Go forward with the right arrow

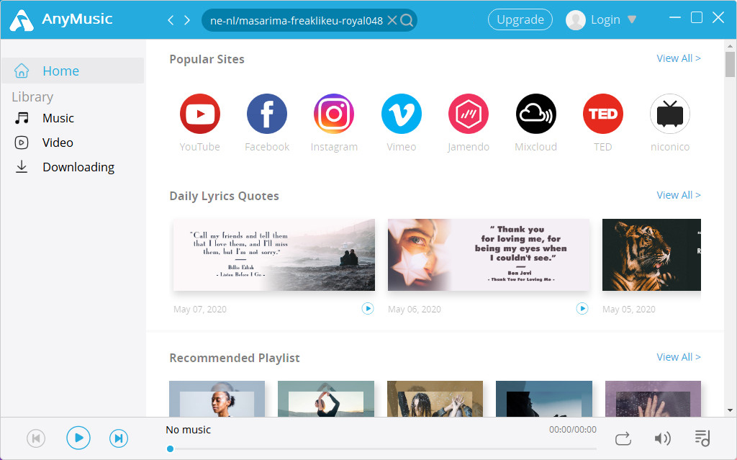(187, 20)
